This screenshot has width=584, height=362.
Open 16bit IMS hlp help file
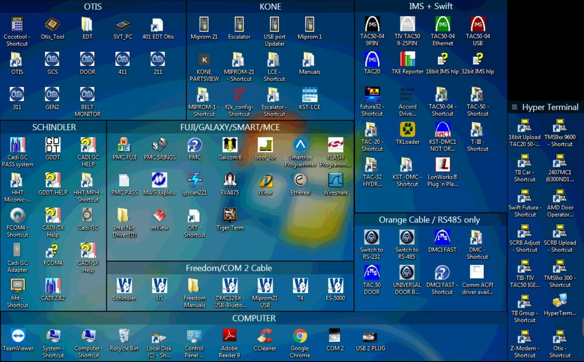[x=442, y=59]
